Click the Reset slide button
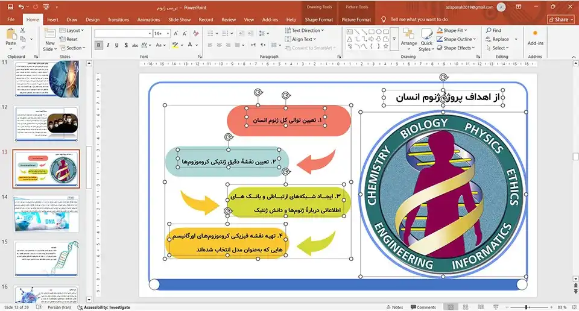The image size is (579, 311). click(69, 39)
